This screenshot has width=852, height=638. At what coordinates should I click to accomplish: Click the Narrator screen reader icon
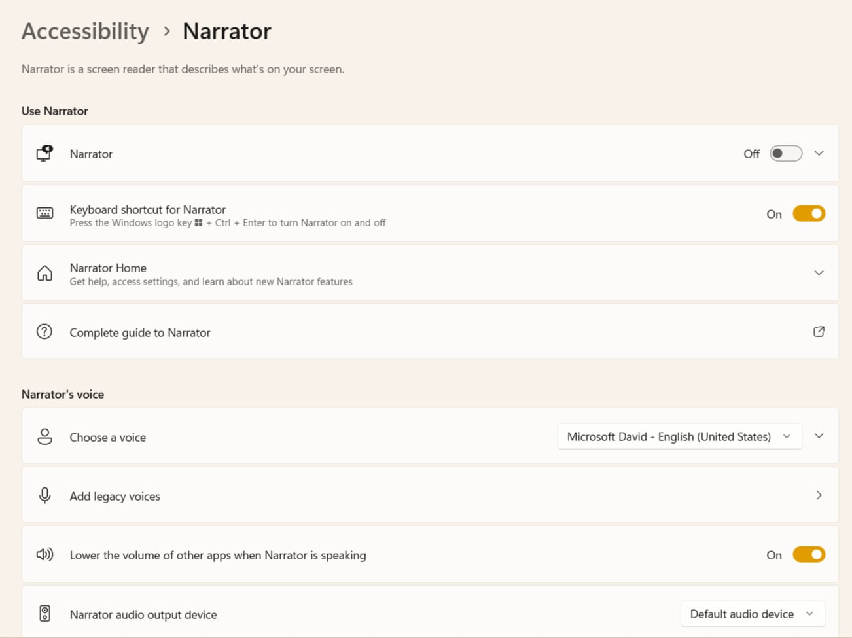point(44,154)
